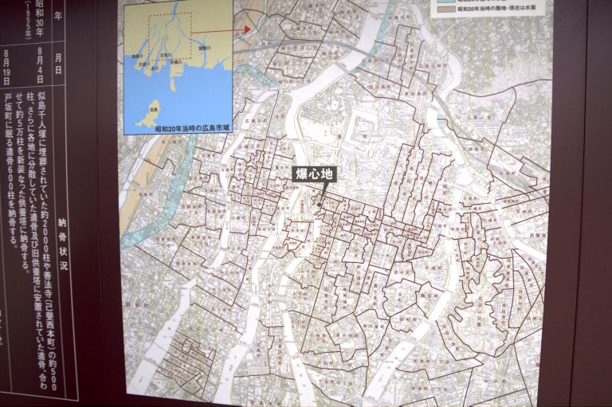Screen dimensions: 612x407
Task: Click the hypocenter marker dot below 爆心地
Action: click(x=319, y=205)
